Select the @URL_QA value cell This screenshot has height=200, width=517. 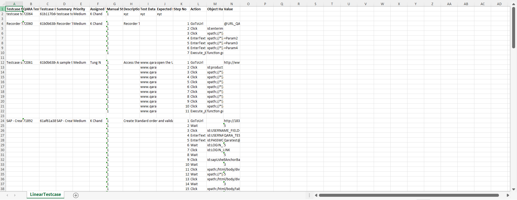(x=232, y=23)
